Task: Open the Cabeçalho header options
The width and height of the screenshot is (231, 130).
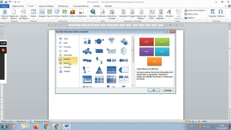Action: coord(123,14)
